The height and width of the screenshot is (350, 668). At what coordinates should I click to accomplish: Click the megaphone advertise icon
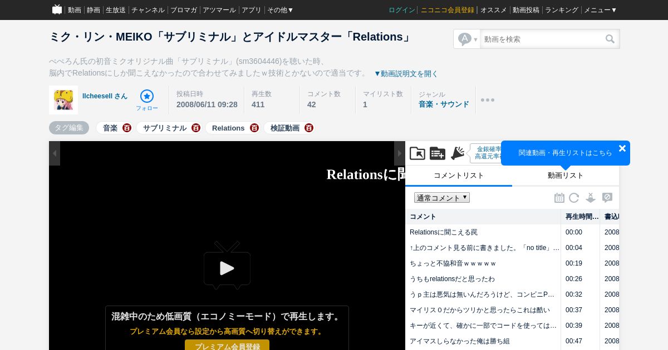pos(458,153)
